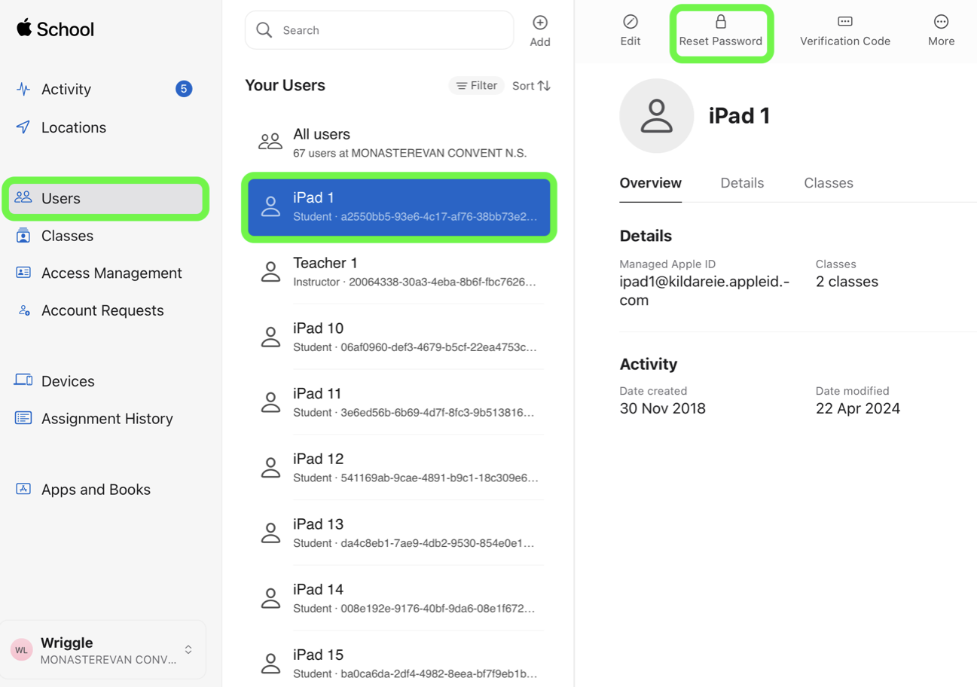Click the Activity pulse icon
The height and width of the screenshot is (687, 977).
coord(23,89)
